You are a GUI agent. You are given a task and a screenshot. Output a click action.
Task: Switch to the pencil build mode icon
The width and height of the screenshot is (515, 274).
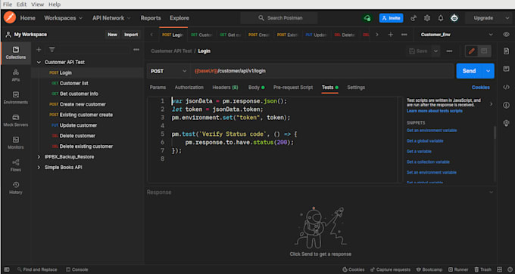point(472,51)
